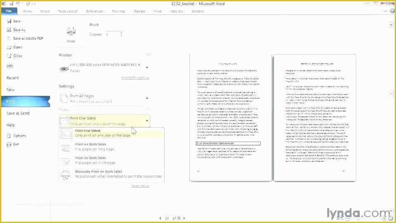The height and width of the screenshot is (223, 396).
Task: Switch to the Add-Ins tab
Action: click(177, 11)
